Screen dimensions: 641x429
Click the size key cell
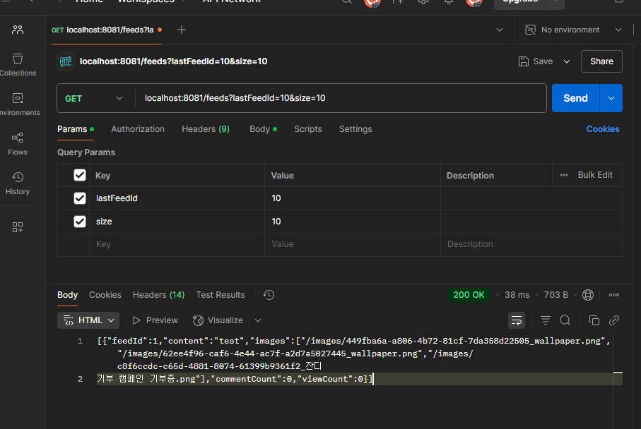pos(177,222)
